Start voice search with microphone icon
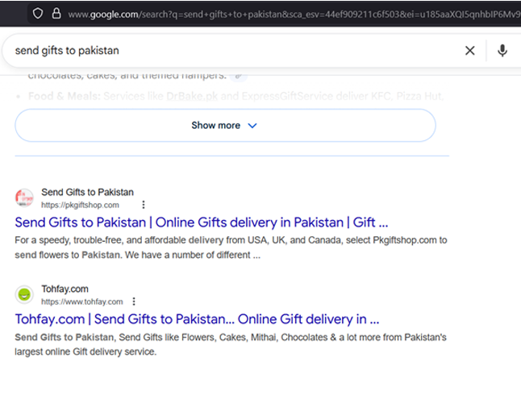The image size is (521, 411). point(502,51)
